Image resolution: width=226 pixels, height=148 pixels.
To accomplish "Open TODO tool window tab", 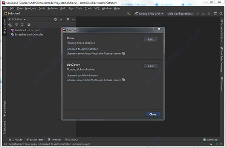I will tap(71, 140).
